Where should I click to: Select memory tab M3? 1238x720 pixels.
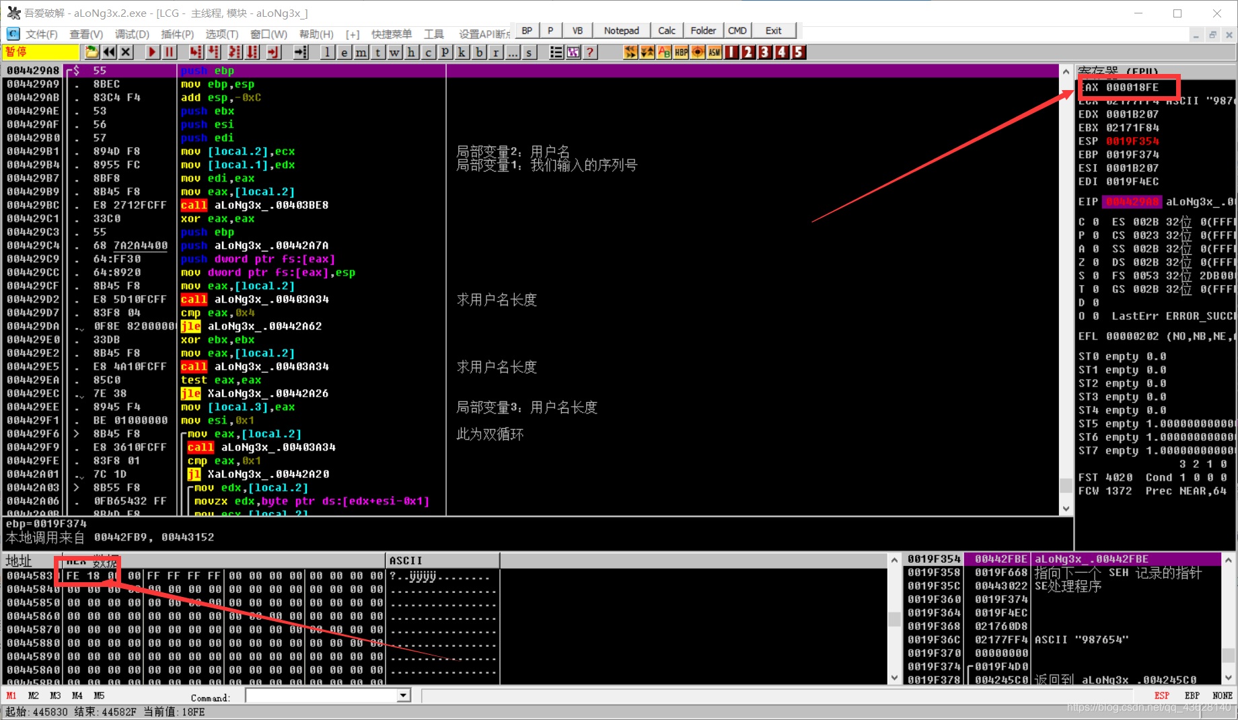click(55, 696)
